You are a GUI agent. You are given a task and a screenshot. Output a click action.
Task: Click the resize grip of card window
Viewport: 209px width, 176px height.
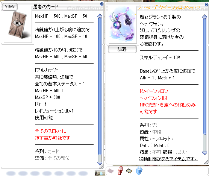(x=101, y=166)
